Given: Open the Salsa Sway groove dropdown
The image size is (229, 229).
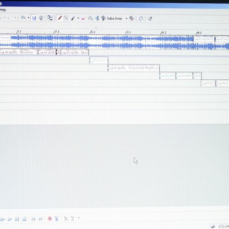Looking at the screenshot, I should 126,18.
